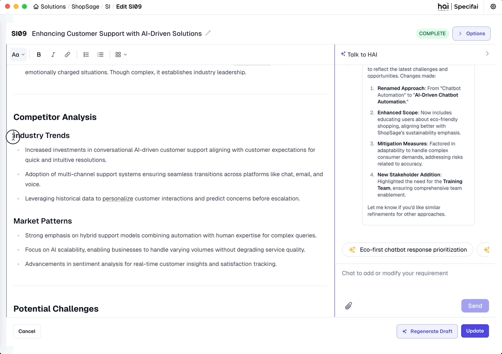The image size is (502, 354).
Task: Select Eco-first chatbot response prioritization suggestion
Action: point(407,250)
